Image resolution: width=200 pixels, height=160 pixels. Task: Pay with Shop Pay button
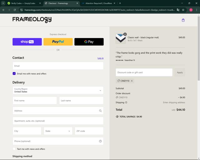coord(27,42)
